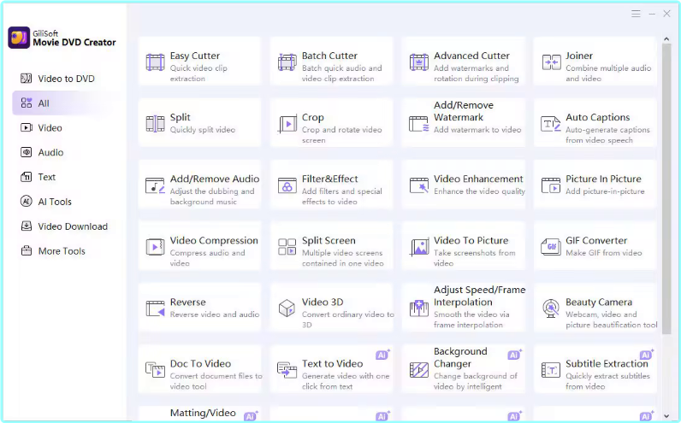Open Batch Cutter by its title
Image resolution: width=681 pixels, height=423 pixels.
(329, 56)
